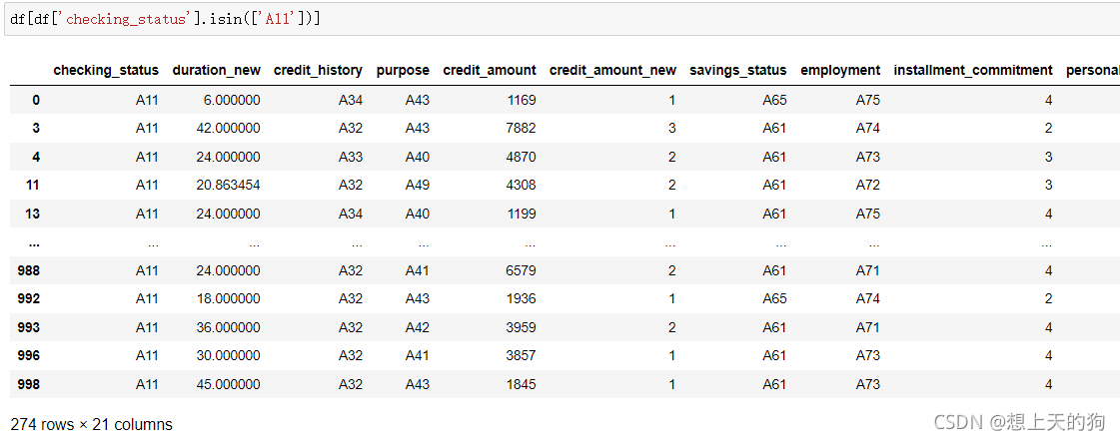The image size is (1120, 440).
Task: Click credit amount 7882
Action: pyautogui.click(x=521, y=129)
